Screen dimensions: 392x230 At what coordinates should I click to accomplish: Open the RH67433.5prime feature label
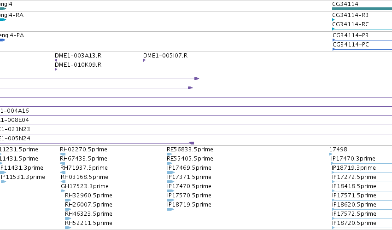83,159
